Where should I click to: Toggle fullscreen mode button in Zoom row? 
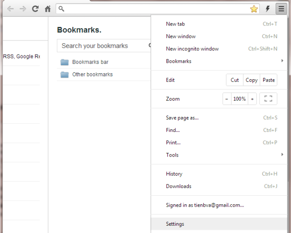[268, 99]
